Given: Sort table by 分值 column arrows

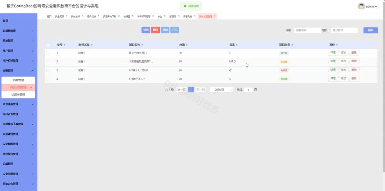Looking at the screenshot, I should click(x=186, y=45).
